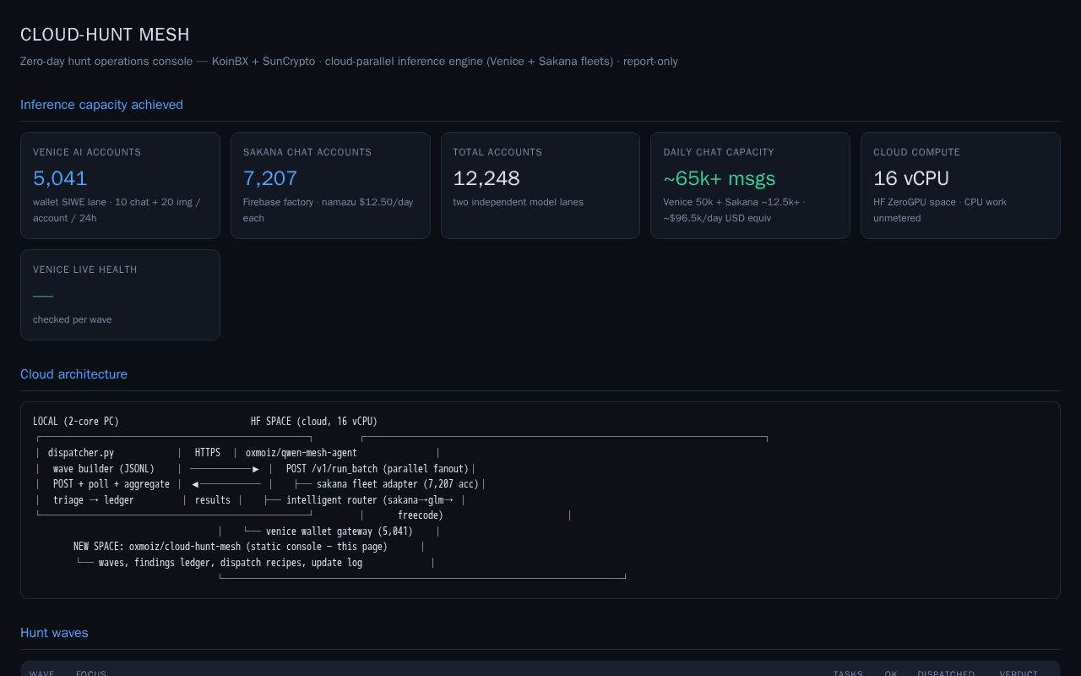Click 'sakana fleet adapter (7,207 acc)' line

pos(398,484)
